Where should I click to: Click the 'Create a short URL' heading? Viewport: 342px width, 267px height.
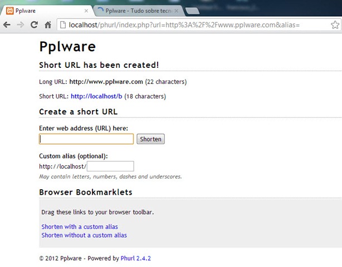tap(79, 112)
